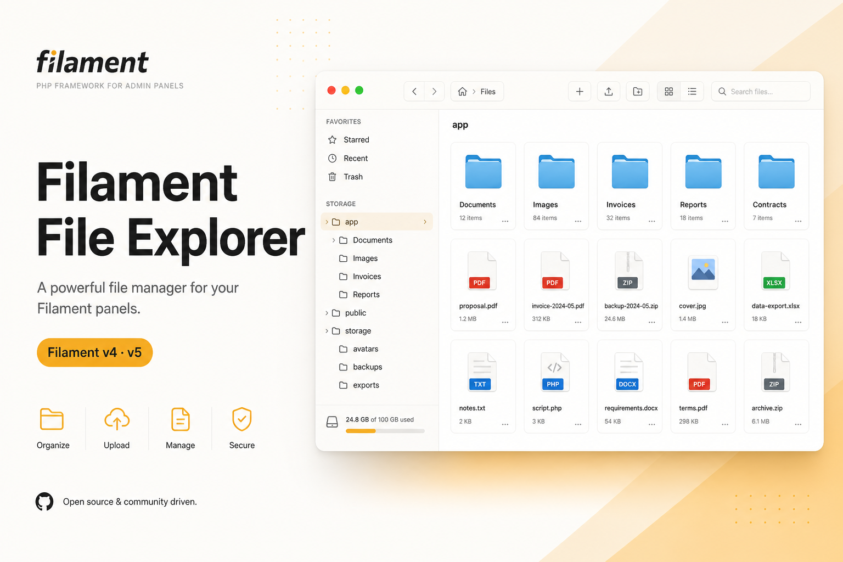Click the right chevron on app row
The height and width of the screenshot is (562, 843).
click(425, 222)
